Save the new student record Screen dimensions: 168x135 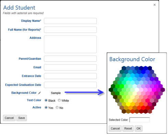[22, 118]
